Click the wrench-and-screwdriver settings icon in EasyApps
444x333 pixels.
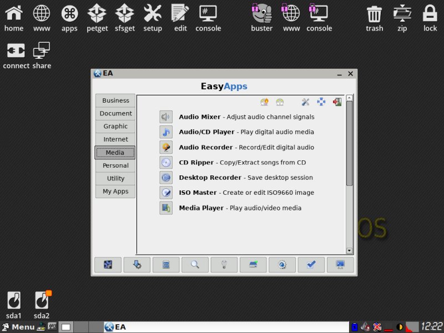305,102
